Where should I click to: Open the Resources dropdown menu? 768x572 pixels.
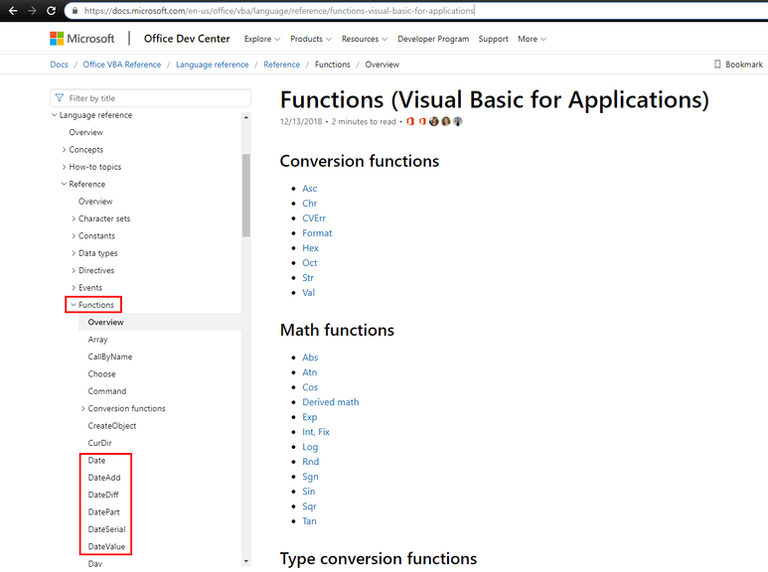tap(365, 39)
